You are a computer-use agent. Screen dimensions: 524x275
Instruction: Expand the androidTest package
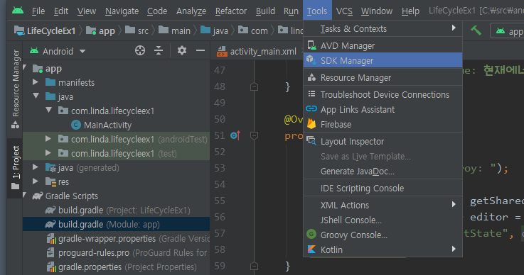pos(48,139)
